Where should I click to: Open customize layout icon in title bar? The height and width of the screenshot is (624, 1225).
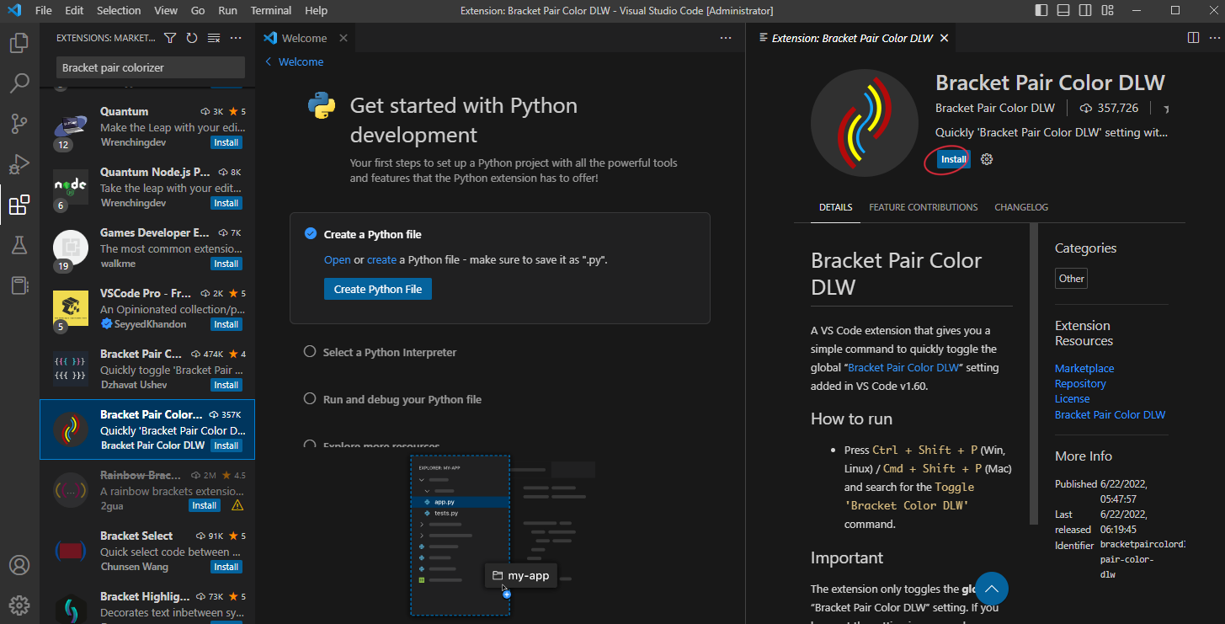1107,11
